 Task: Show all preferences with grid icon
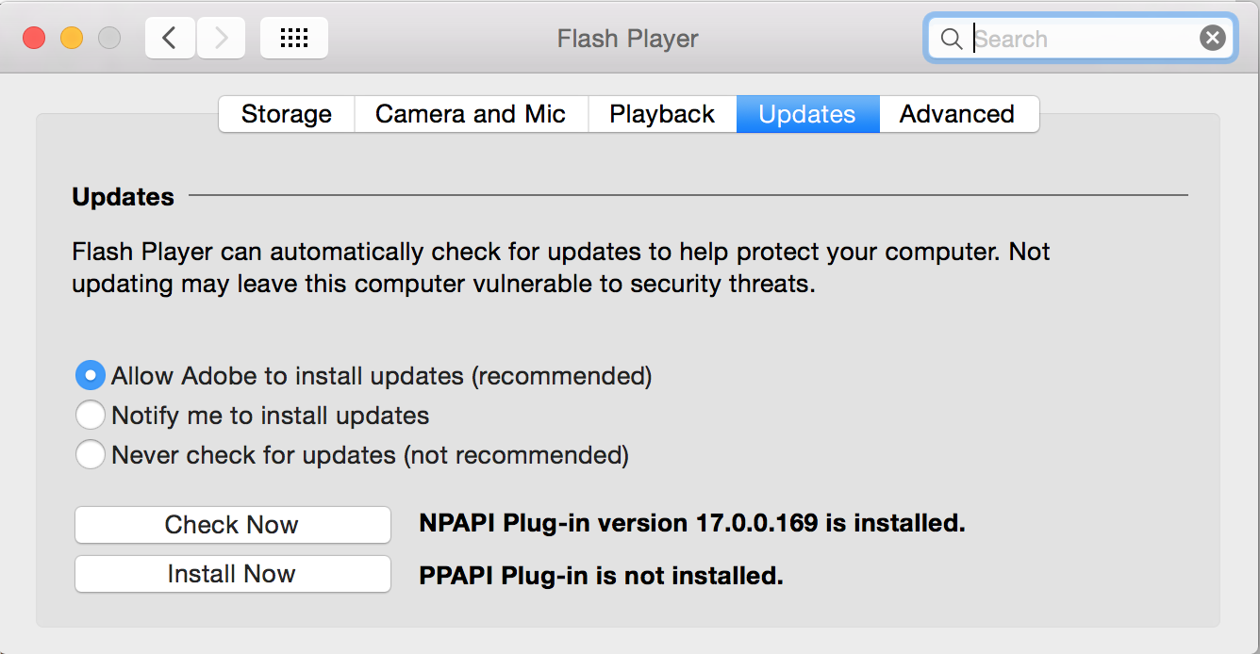click(294, 38)
